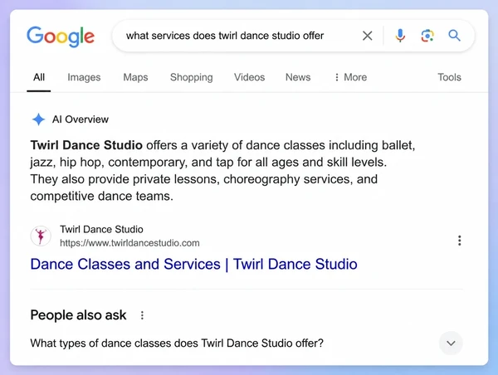Select the All results tab
Image resolution: width=498 pixels, height=375 pixels.
click(x=39, y=77)
